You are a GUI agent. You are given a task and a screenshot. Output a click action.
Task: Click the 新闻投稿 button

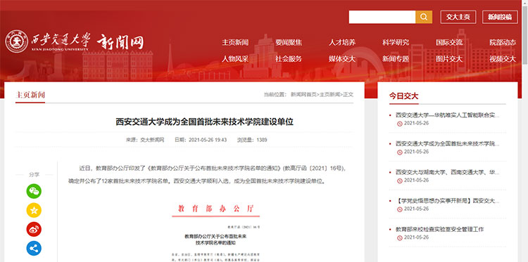[x=500, y=17]
